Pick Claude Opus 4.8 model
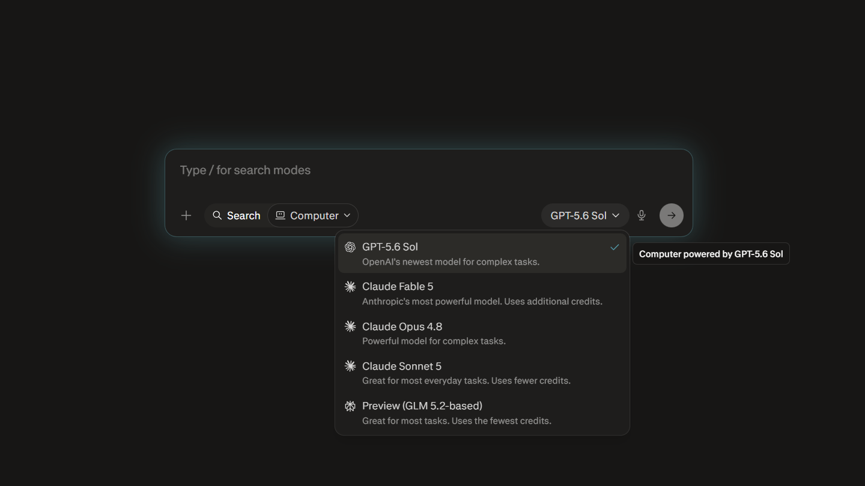 [x=482, y=333]
